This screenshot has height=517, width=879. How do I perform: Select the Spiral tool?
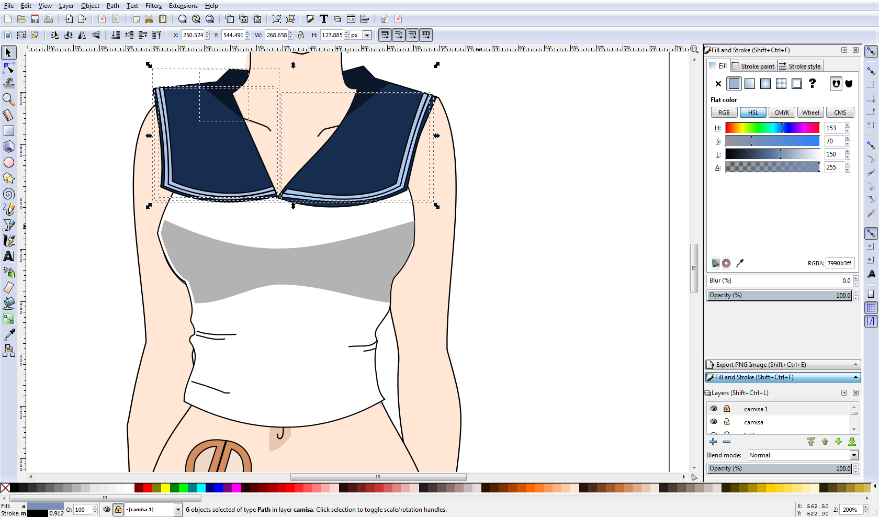[x=8, y=194]
